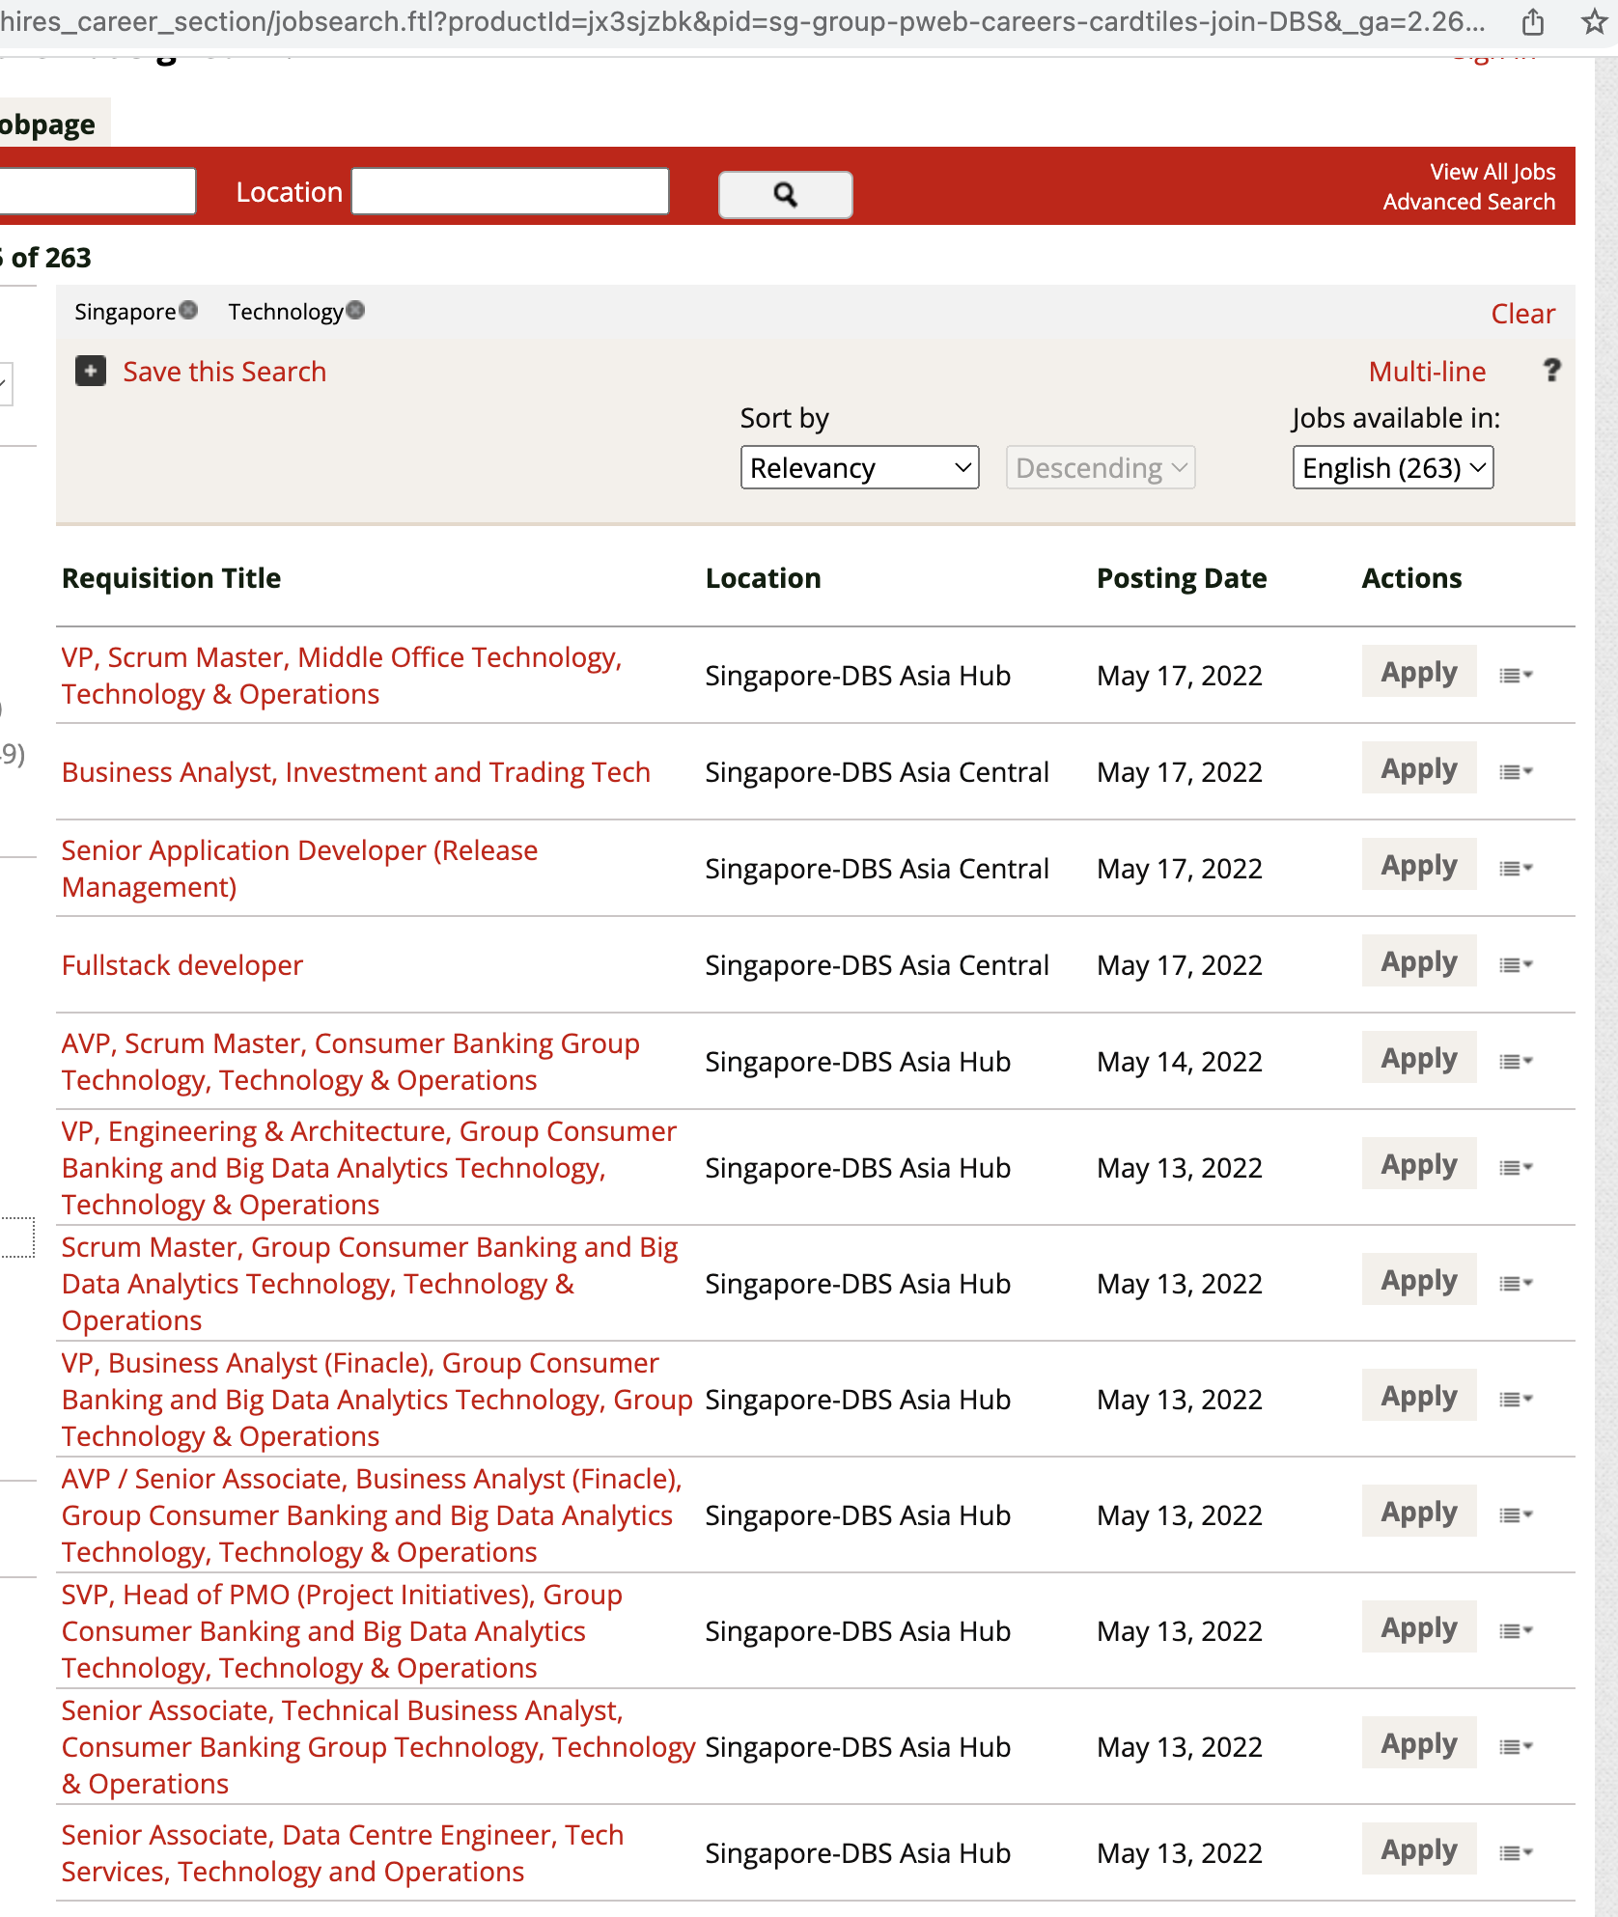Apply to Senior Associate, Technical Business Analyst job

coord(1418,1743)
